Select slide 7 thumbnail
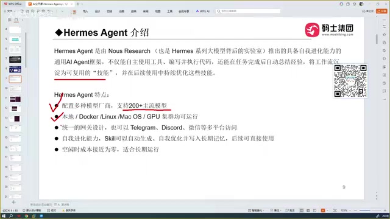 [15, 60]
